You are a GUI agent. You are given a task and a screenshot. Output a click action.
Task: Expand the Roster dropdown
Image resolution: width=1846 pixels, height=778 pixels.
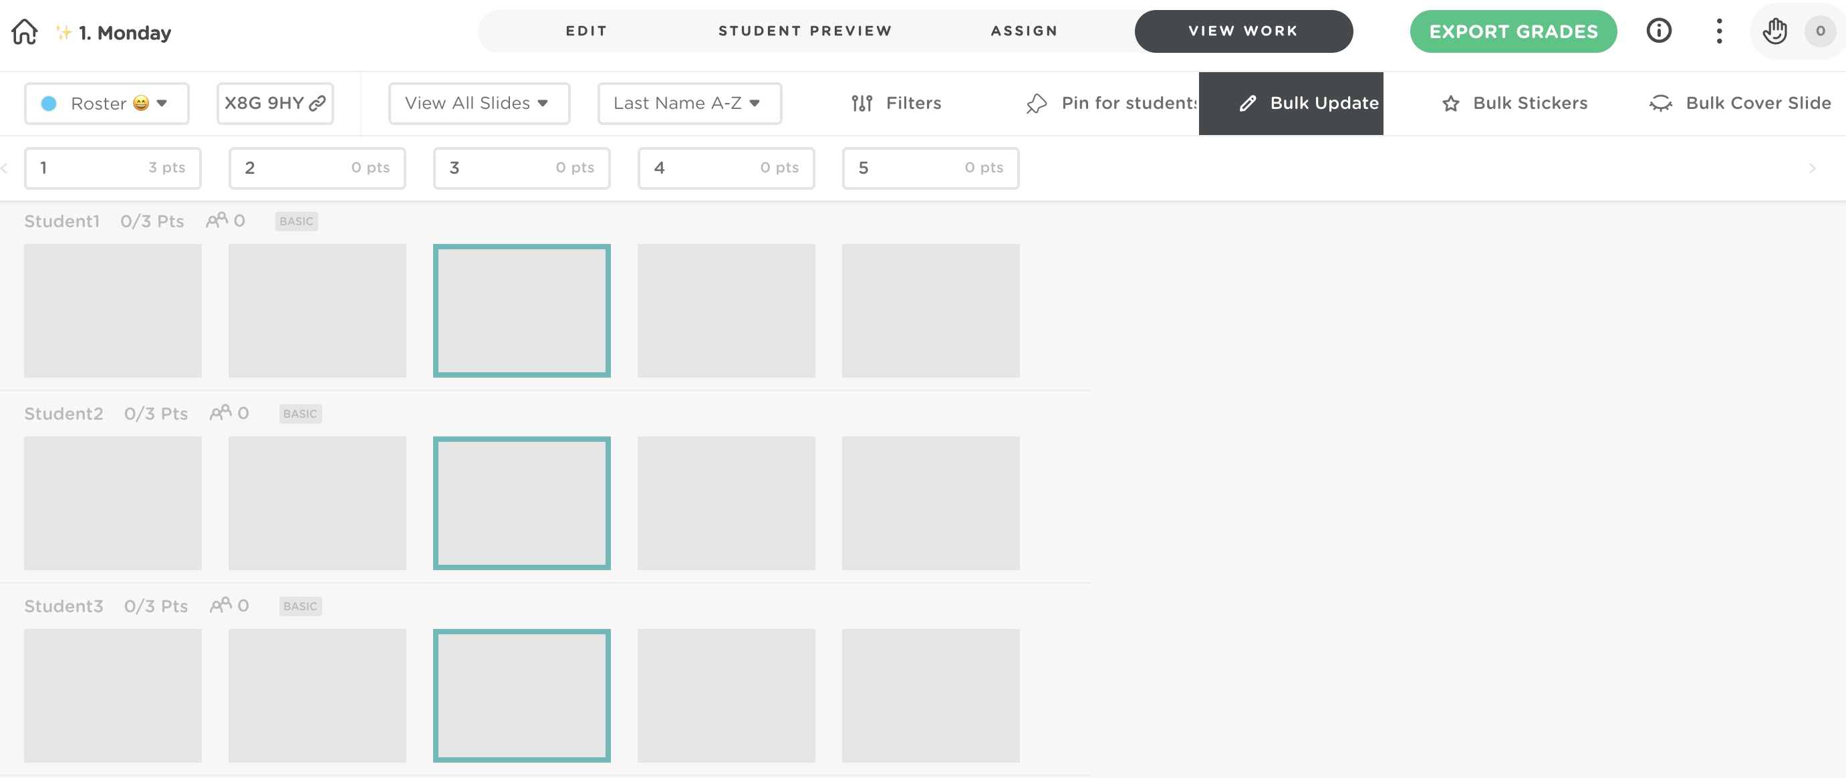(107, 103)
